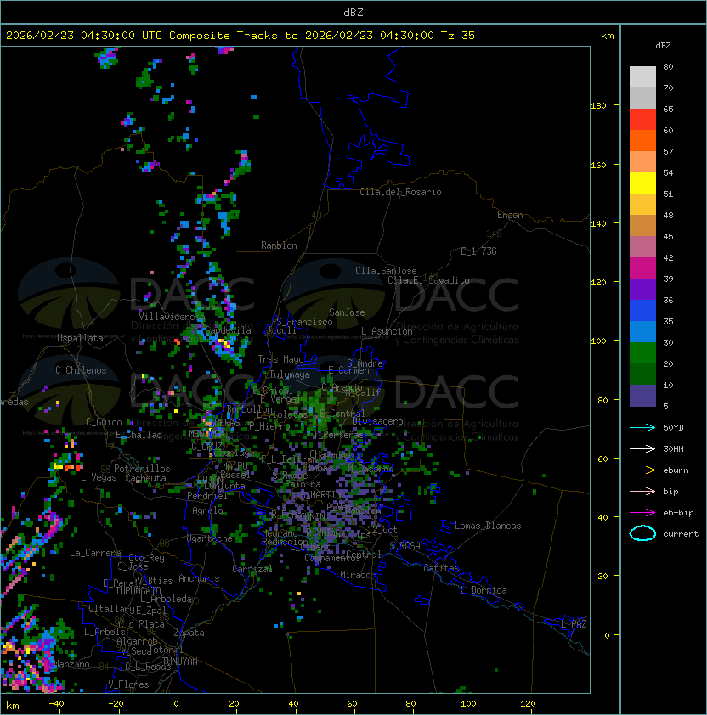The height and width of the screenshot is (715, 707).
Task: Click the 100 km right-axis label
Action: [598, 341]
